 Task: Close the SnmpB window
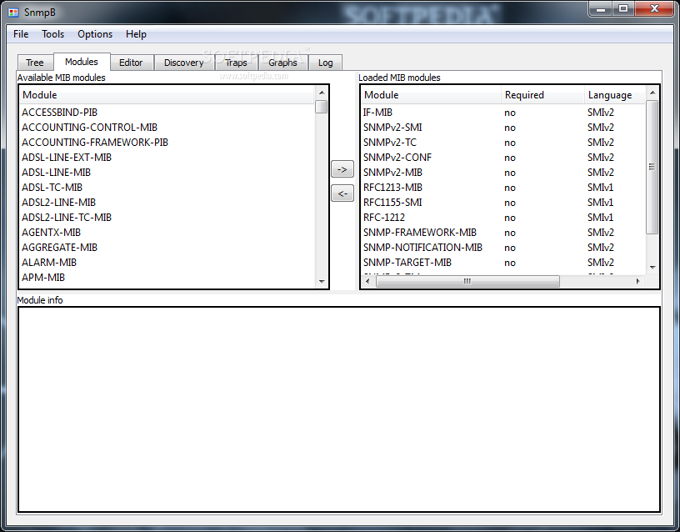pyautogui.click(x=655, y=8)
